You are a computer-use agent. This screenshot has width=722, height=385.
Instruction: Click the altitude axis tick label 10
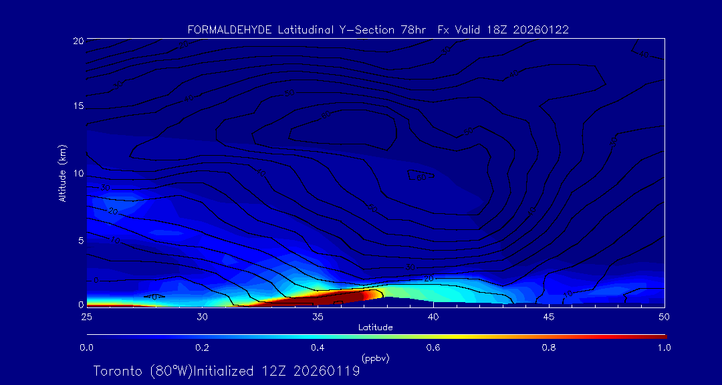click(x=78, y=174)
